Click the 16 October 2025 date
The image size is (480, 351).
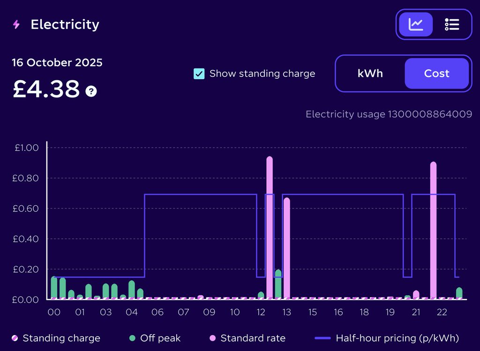tap(57, 63)
